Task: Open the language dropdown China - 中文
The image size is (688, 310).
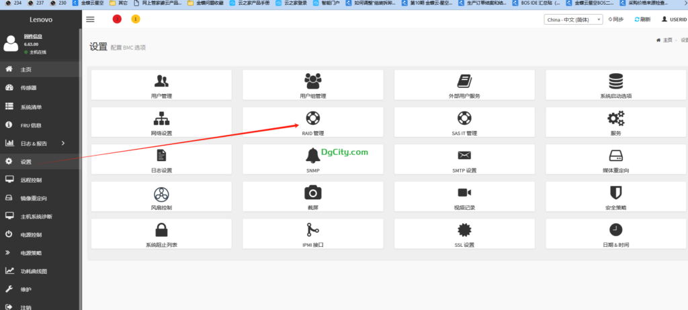Action: [x=572, y=20]
